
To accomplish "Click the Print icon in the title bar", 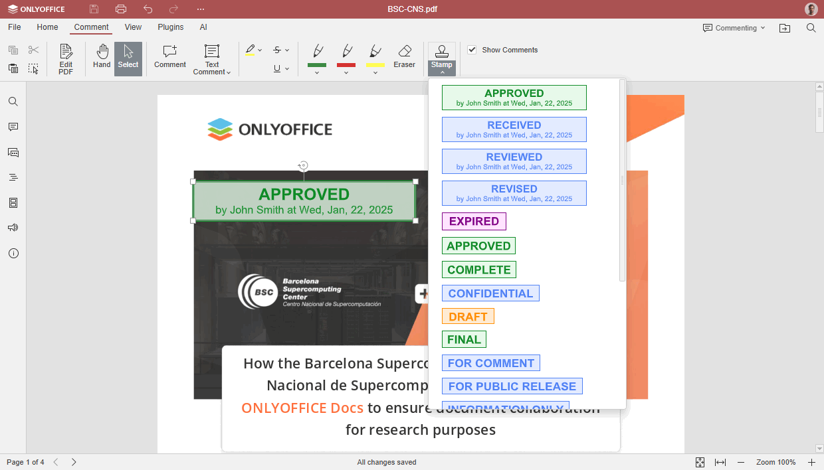I will click(x=120, y=9).
